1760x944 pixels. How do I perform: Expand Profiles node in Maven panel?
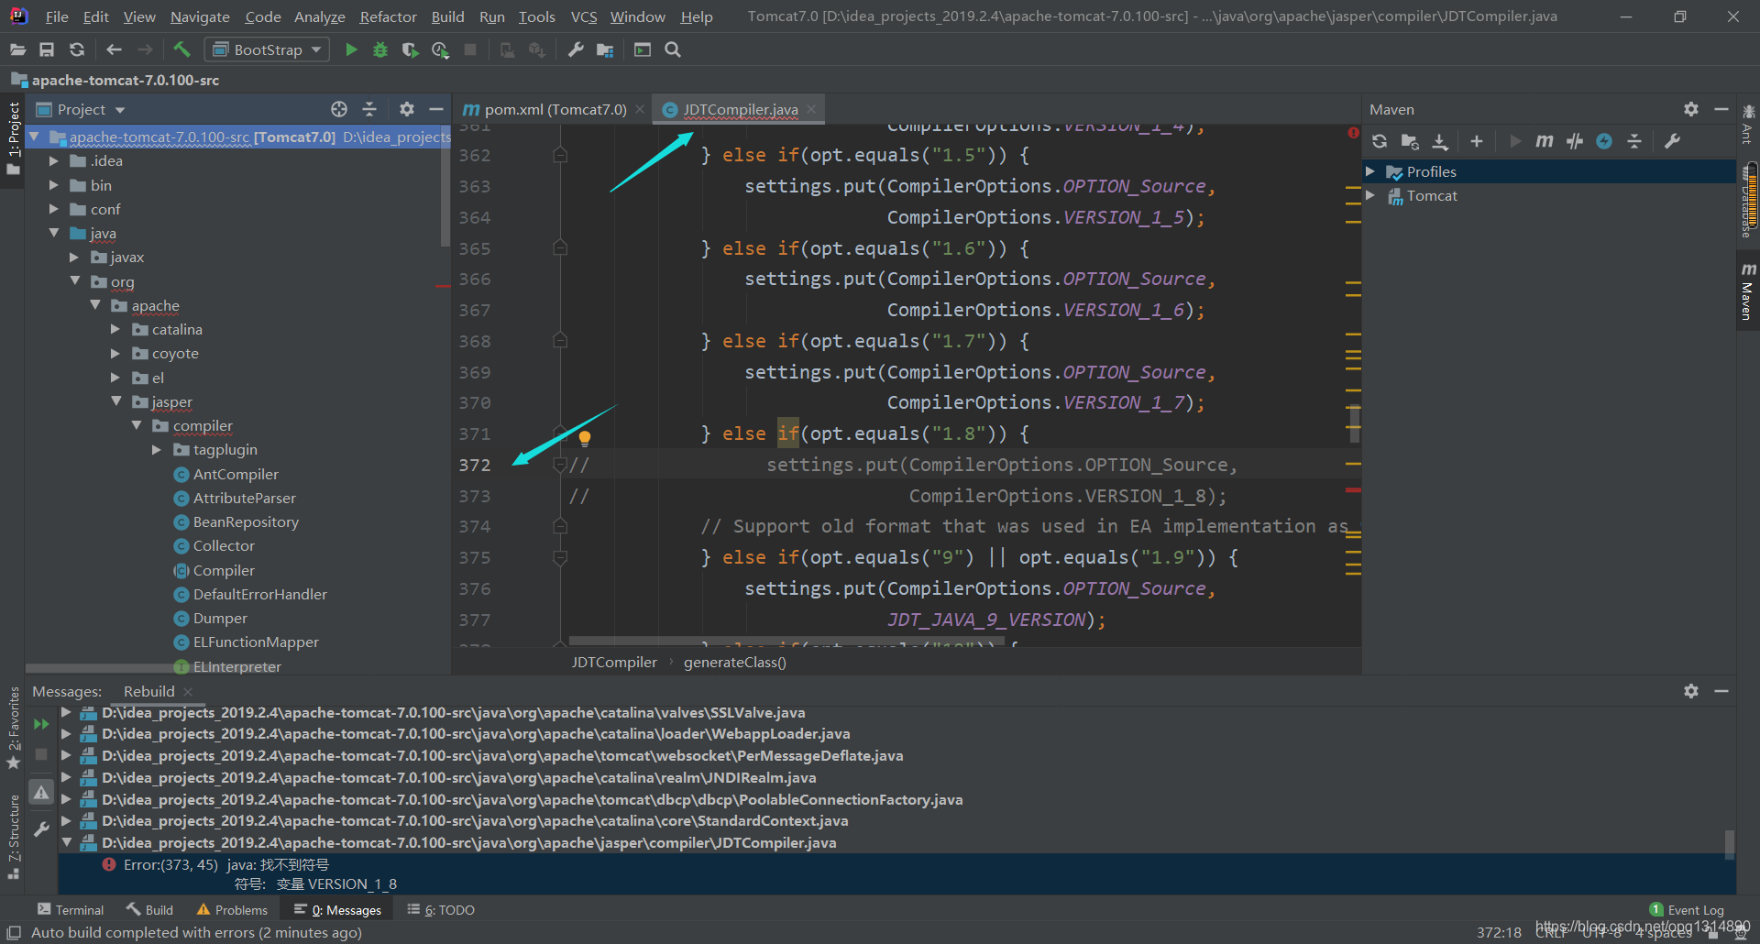[x=1370, y=171]
